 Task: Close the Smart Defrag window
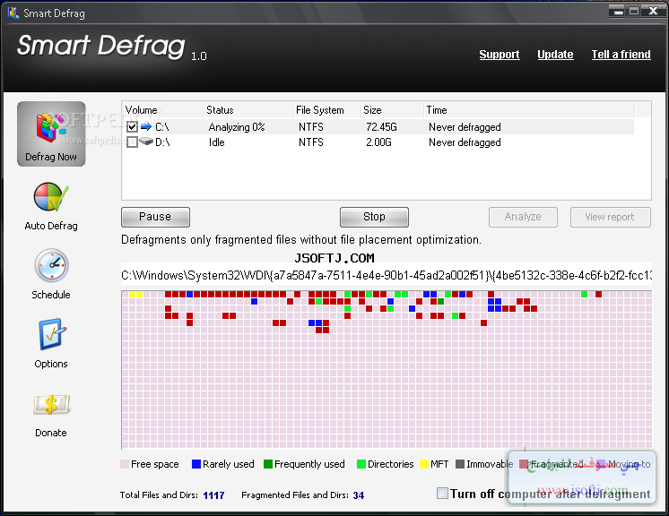coord(653,12)
